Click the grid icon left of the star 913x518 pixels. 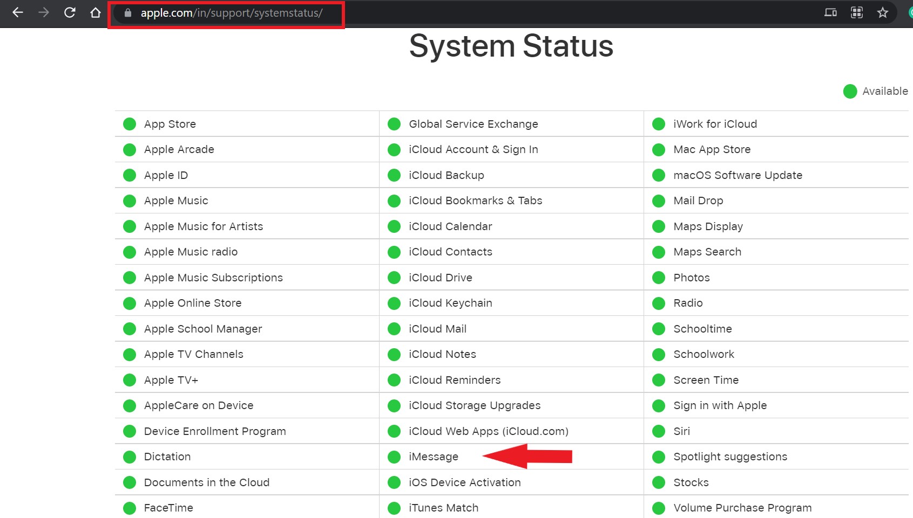pyautogui.click(x=857, y=12)
